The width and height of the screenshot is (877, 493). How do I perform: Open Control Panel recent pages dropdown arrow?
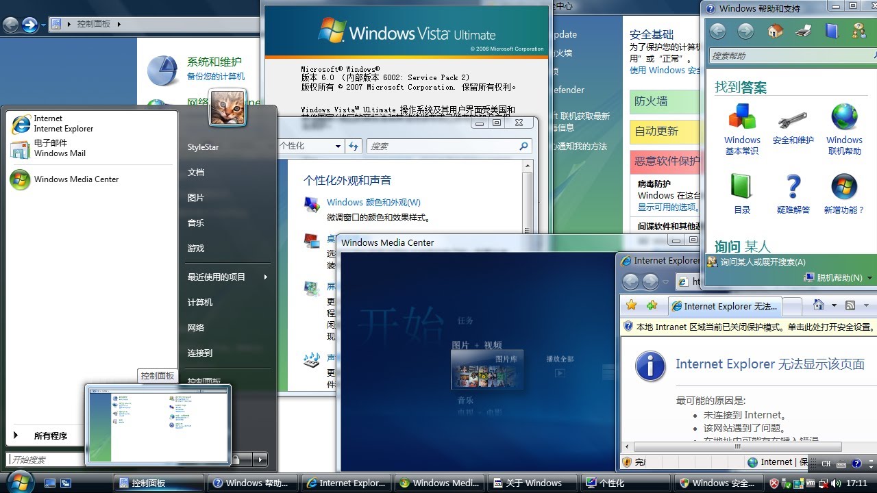[42, 25]
